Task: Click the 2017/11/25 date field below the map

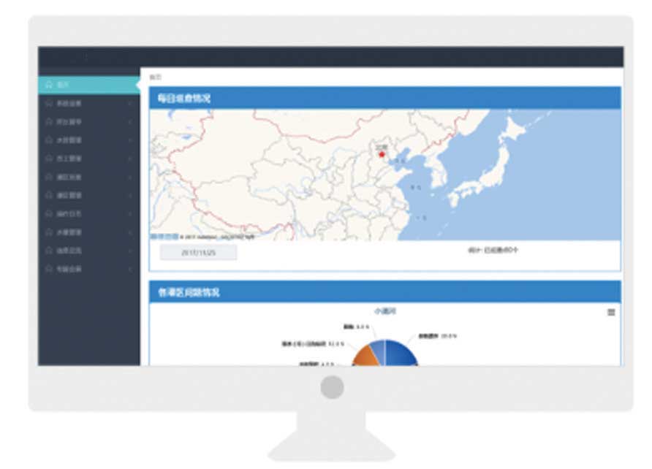Action: coord(199,253)
